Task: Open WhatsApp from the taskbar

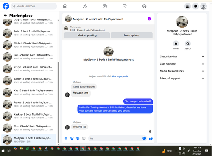Action: 28,148
